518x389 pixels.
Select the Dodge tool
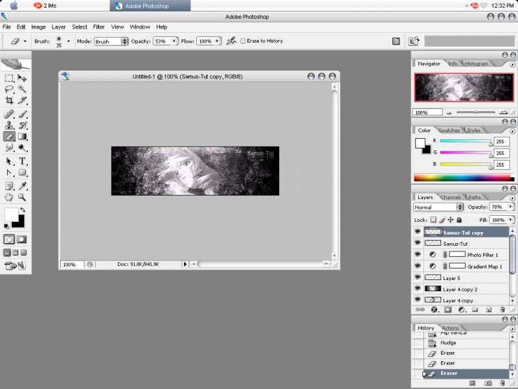pos(22,148)
